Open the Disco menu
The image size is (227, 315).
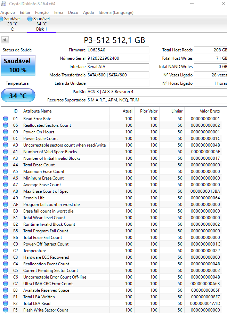tap(73, 13)
